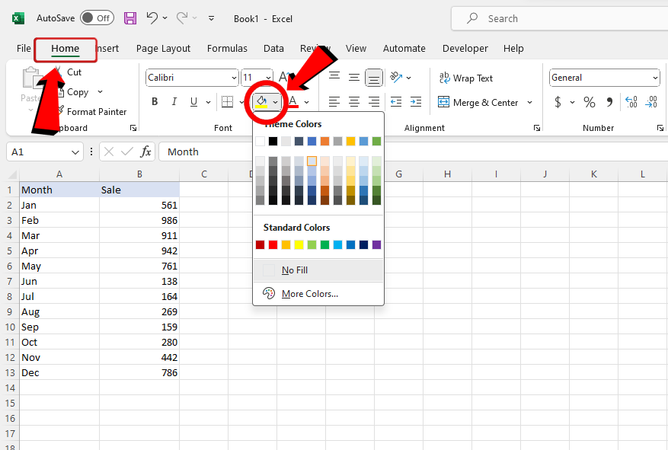Click the Save floppy disk icon

tap(130, 18)
